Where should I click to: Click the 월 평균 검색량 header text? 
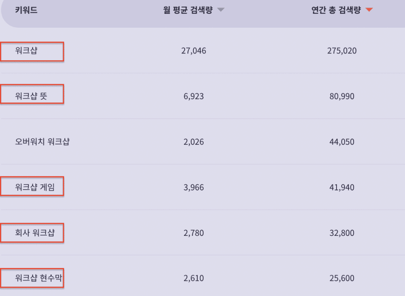pyautogui.click(x=188, y=10)
